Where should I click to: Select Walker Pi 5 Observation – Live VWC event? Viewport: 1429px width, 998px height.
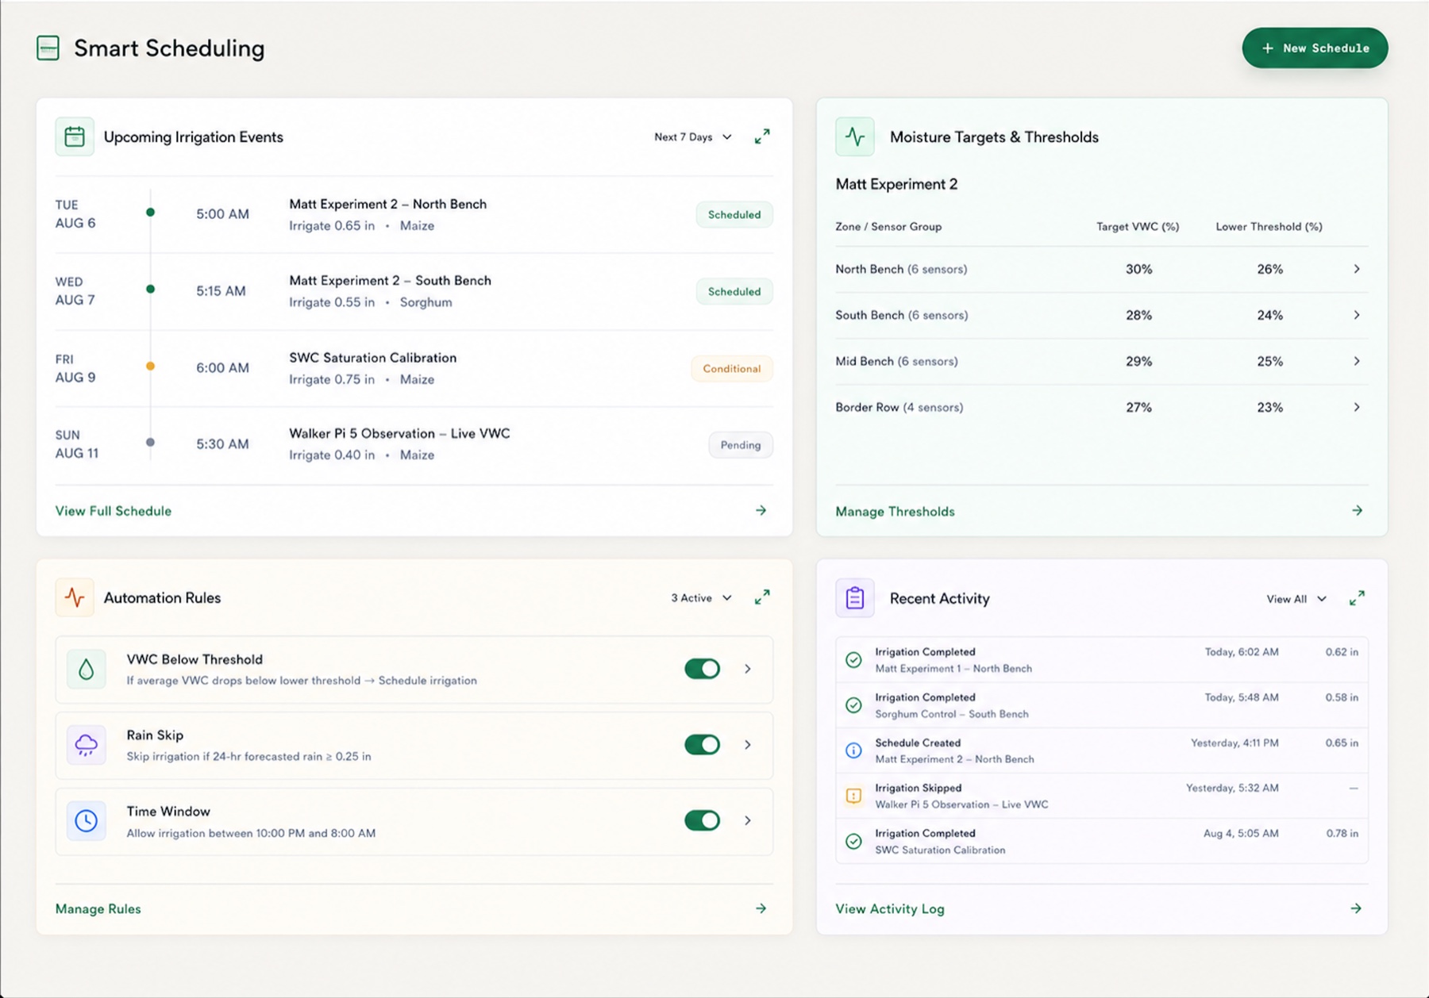tap(399, 434)
